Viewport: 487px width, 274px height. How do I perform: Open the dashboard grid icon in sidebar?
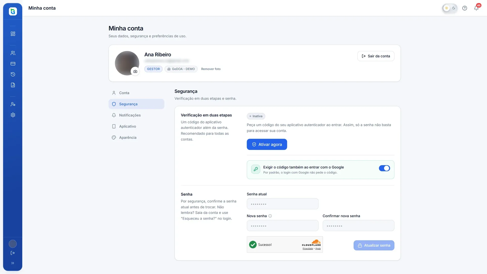click(13, 34)
